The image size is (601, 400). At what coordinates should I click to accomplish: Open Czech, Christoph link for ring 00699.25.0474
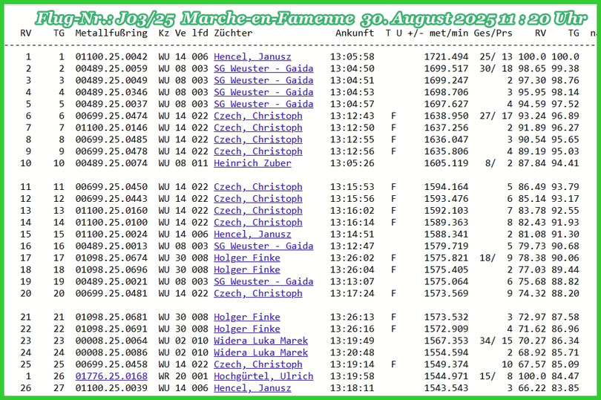click(x=258, y=116)
